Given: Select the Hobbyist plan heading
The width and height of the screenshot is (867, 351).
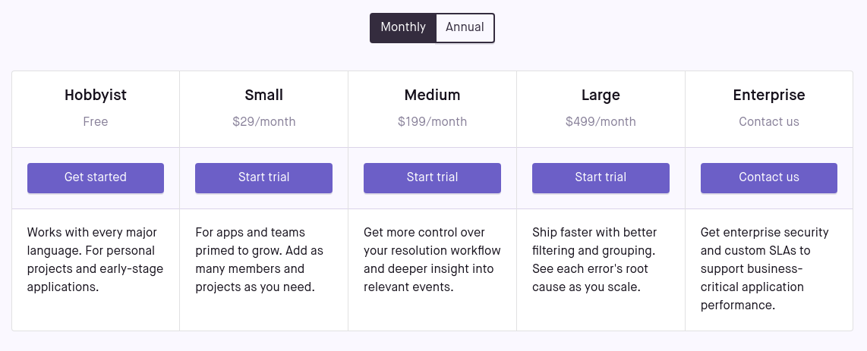Looking at the screenshot, I should pos(96,95).
